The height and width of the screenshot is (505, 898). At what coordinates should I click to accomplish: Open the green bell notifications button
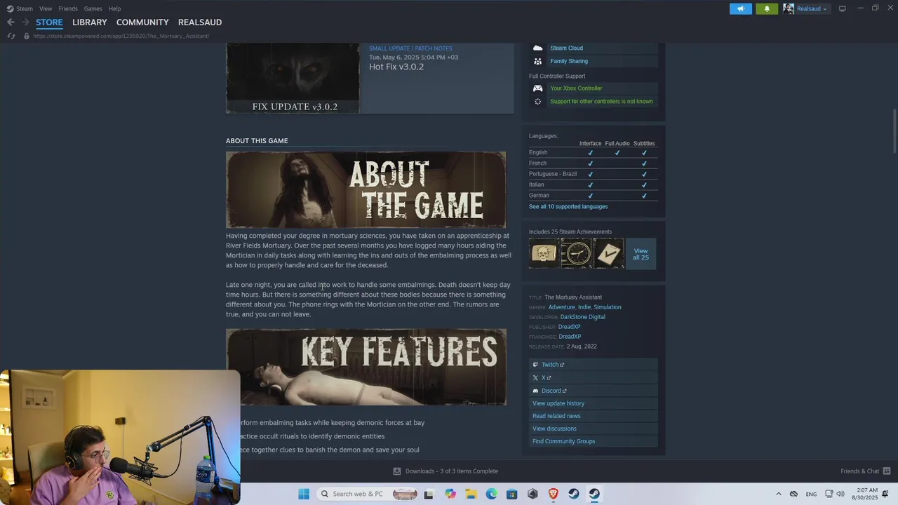(x=767, y=8)
